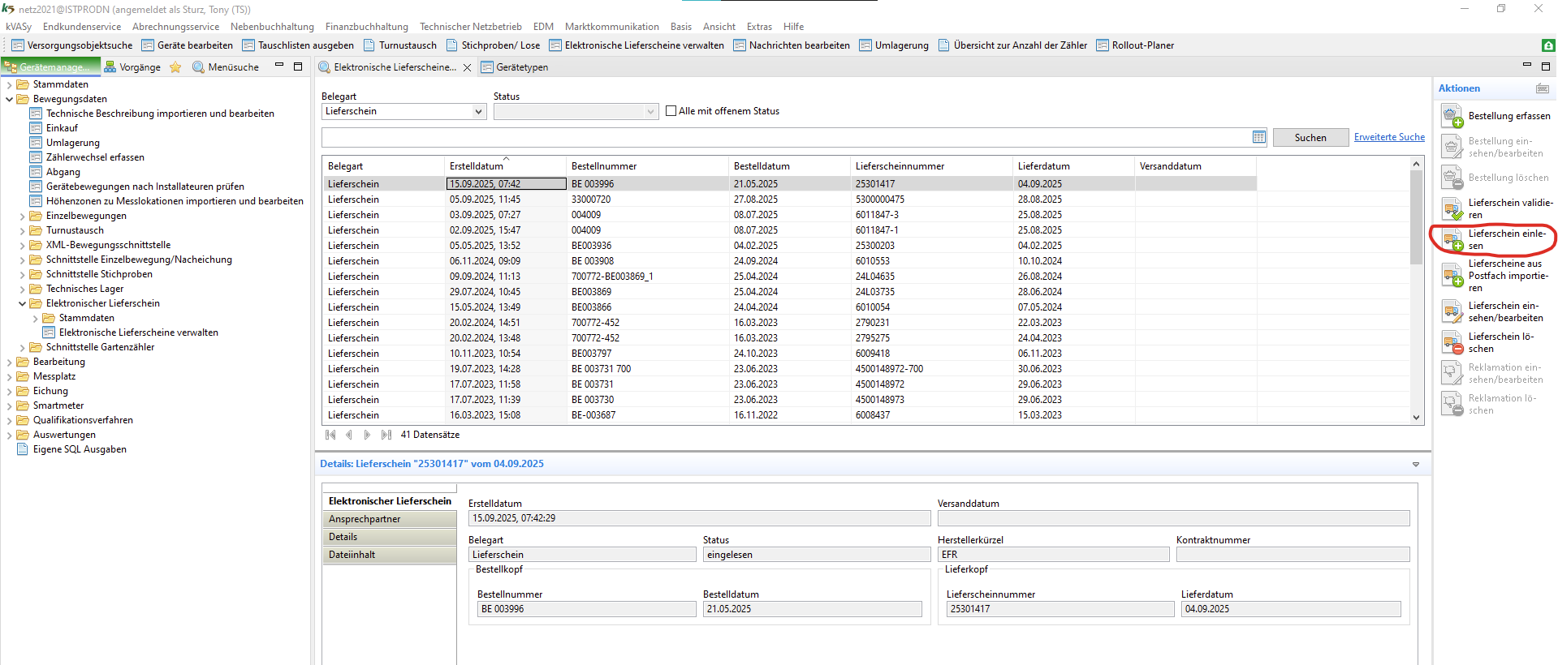Click the Lieferschein löschen icon
Screen dimensions: 1558x665
pyautogui.click(x=1452, y=343)
